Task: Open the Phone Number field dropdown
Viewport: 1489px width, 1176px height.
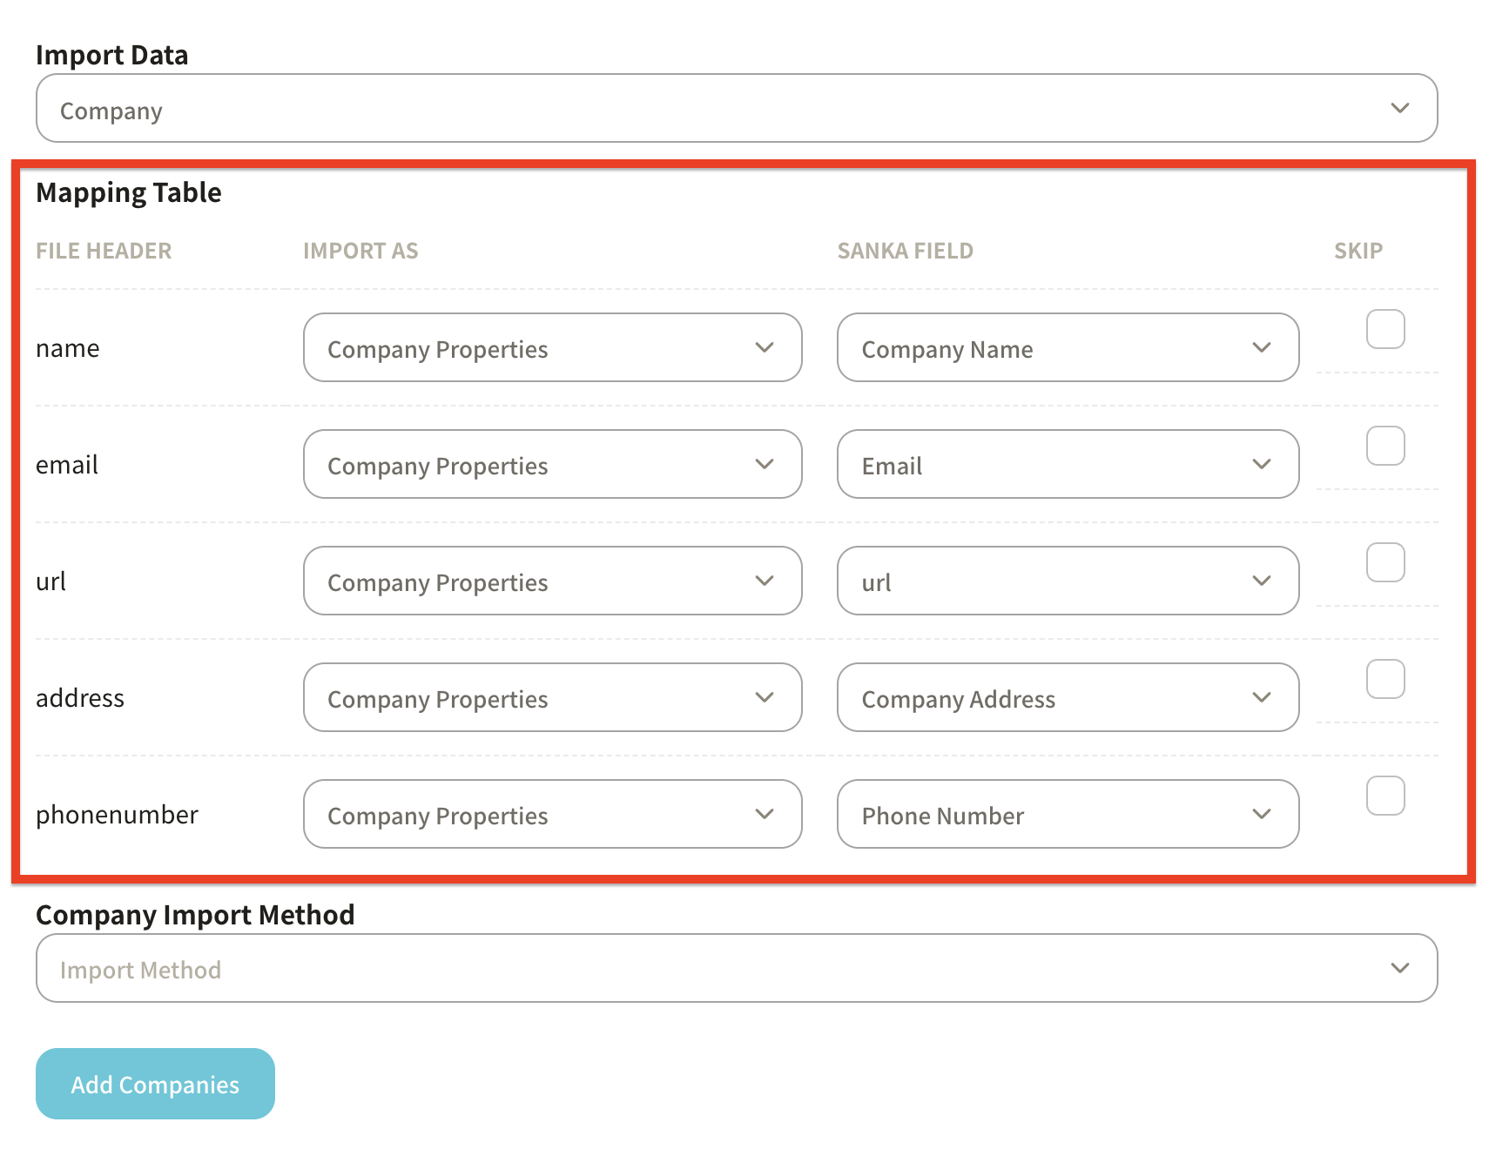Action: coord(1068,814)
